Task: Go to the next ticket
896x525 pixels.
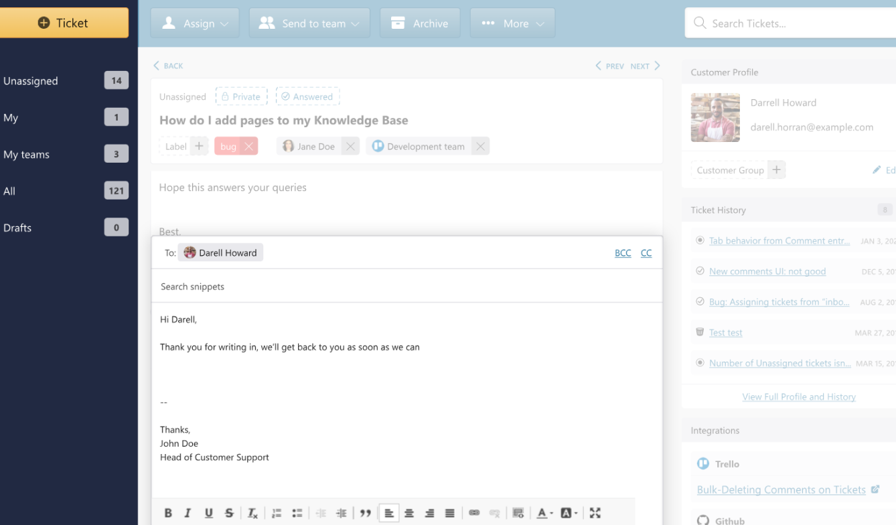Action: pyautogui.click(x=646, y=66)
